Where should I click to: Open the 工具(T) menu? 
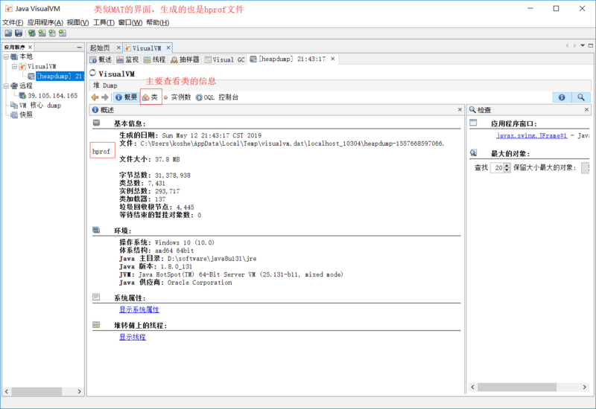pyautogui.click(x=104, y=22)
